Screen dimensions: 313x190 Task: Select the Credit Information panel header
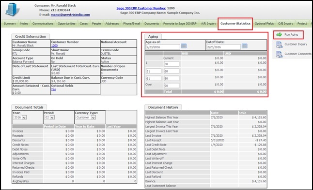click(31, 36)
